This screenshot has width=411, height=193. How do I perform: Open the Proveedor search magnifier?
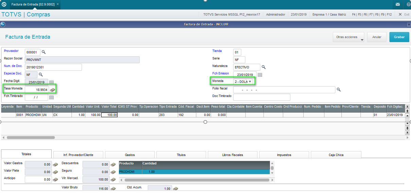coord(43,52)
